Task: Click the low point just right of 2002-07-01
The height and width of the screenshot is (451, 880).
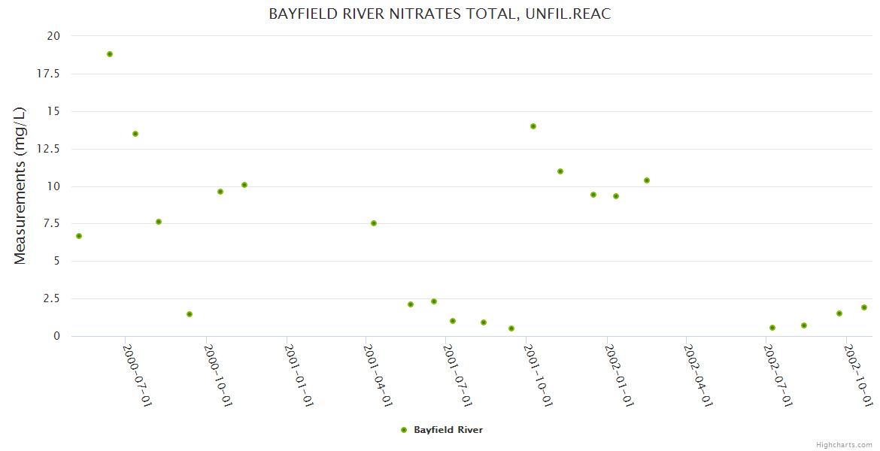Action: point(772,328)
